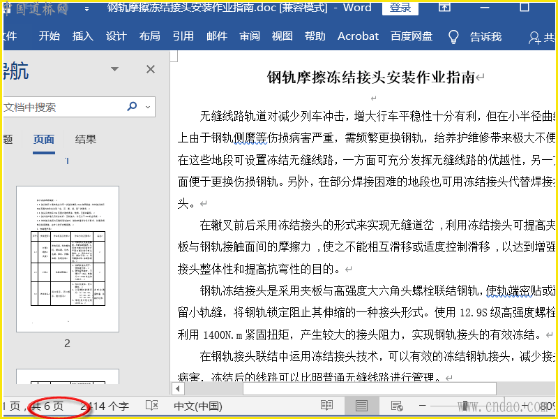This screenshot has width=558, height=419.
Task: Switch to Print Layout view
Action: click(361, 406)
